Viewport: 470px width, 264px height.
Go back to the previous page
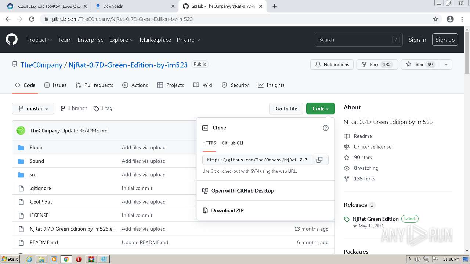coord(8,19)
